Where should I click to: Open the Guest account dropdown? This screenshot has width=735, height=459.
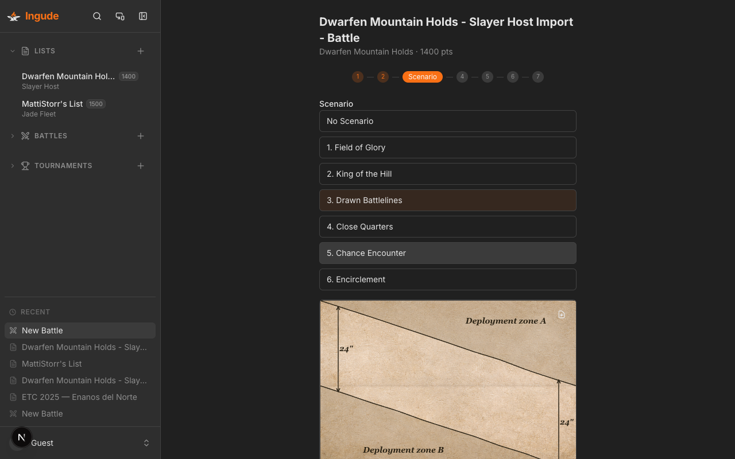(146, 443)
